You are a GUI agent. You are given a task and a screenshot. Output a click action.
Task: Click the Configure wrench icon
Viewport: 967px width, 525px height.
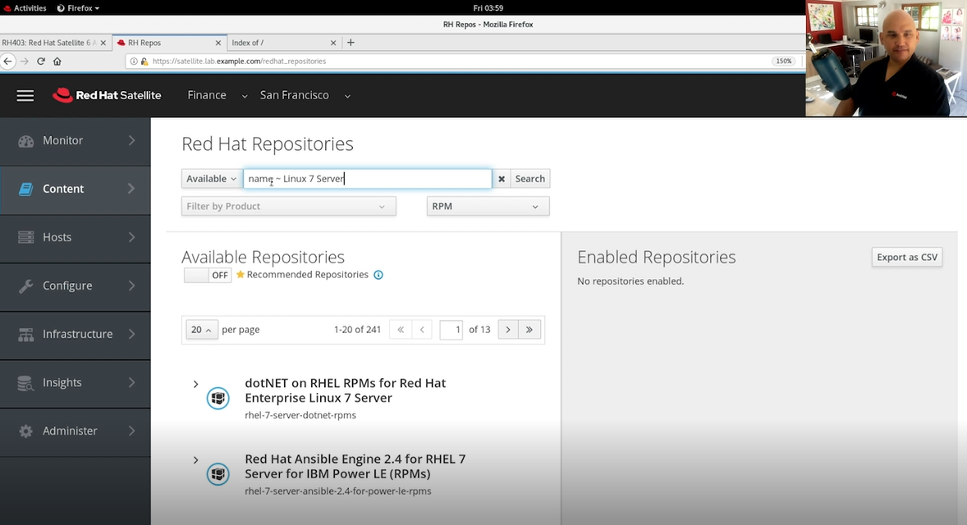click(x=26, y=286)
